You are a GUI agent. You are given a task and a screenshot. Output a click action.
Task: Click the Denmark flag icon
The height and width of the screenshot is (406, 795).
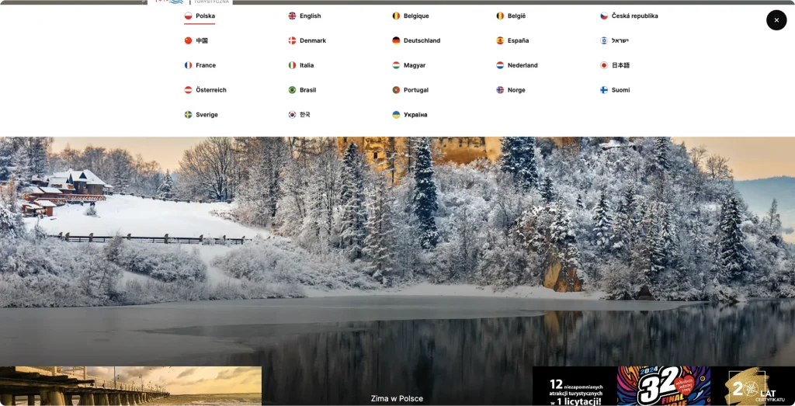(x=292, y=40)
